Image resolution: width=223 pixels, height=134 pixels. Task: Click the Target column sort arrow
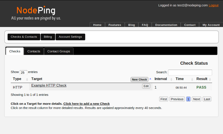click(151, 79)
